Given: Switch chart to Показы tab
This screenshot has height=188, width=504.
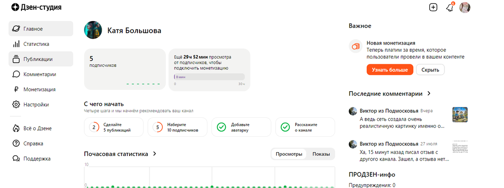Looking at the screenshot, I should point(321,154).
